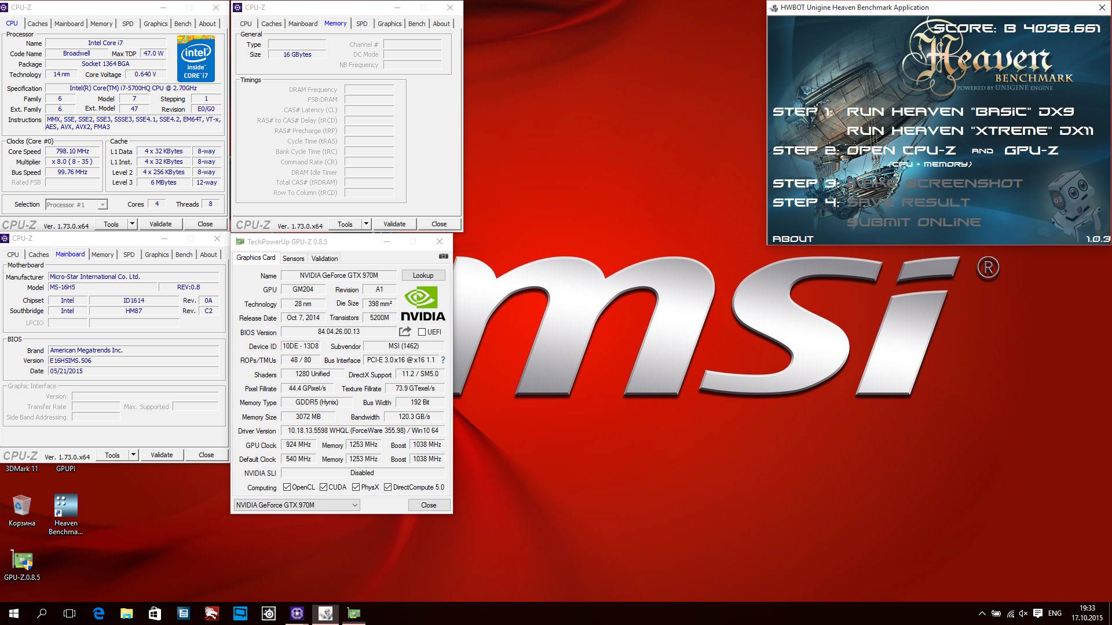Click the GPU-Z graphics card taskbar icon

(354, 613)
